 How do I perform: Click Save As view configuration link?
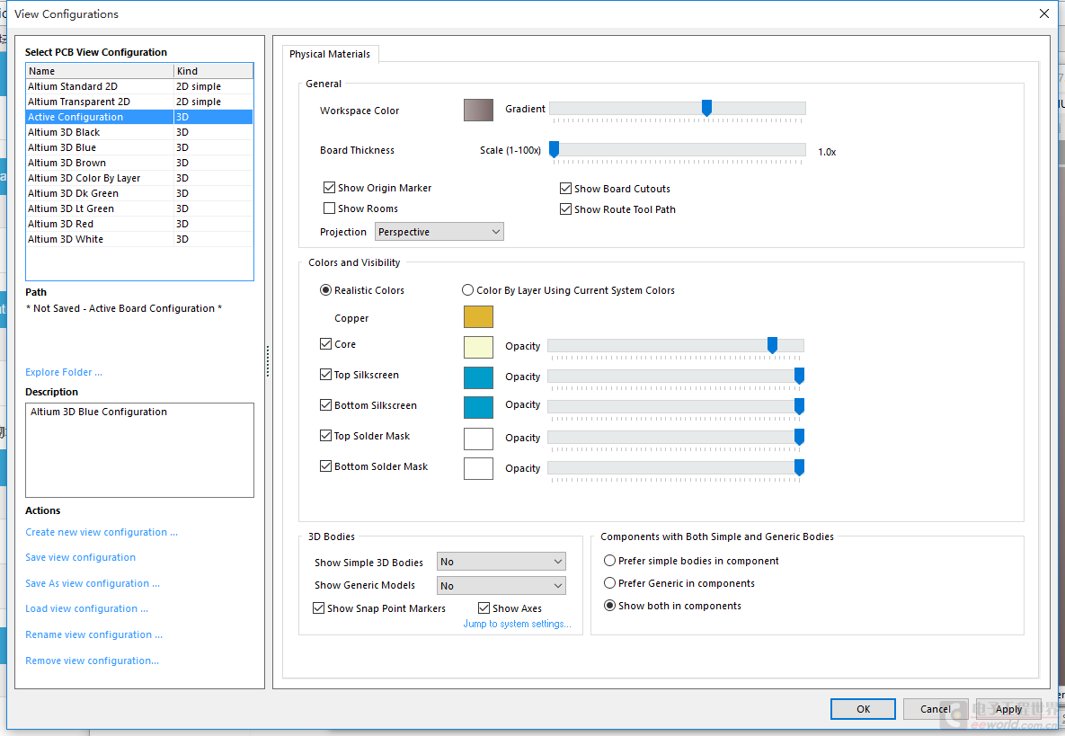(x=93, y=583)
